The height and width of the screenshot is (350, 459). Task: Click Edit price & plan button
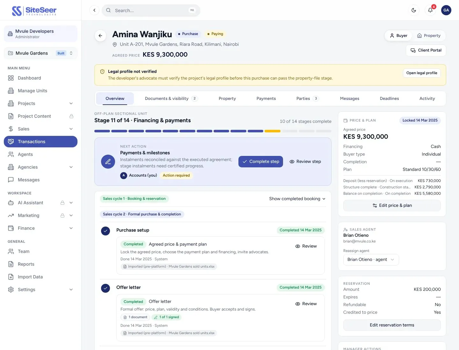(x=392, y=206)
